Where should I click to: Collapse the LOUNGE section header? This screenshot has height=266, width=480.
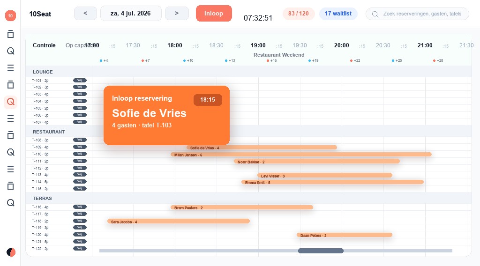pyautogui.click(x=248, y=72)
